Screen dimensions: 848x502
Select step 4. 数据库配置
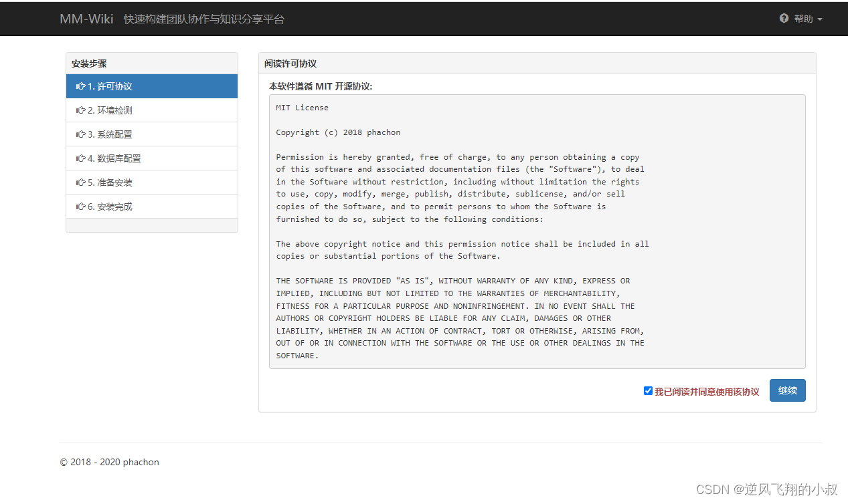coord(152,158)
